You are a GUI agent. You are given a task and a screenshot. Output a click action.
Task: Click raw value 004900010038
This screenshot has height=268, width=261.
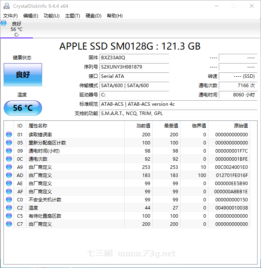[x=232, y=208]
